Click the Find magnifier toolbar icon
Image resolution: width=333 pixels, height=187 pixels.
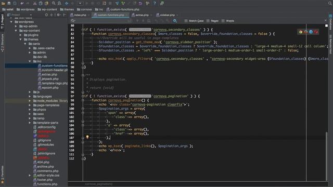[x=54, y=3]
